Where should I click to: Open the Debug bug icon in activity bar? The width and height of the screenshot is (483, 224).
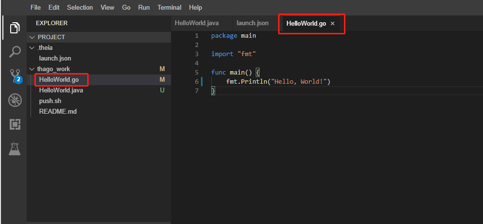tap(15, 100)
